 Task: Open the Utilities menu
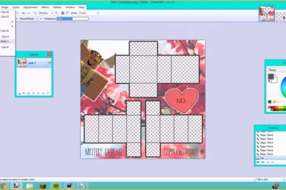(x=57, y=8)
